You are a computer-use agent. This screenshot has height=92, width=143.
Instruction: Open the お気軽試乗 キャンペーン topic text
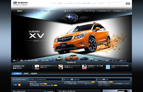point(95,66)
